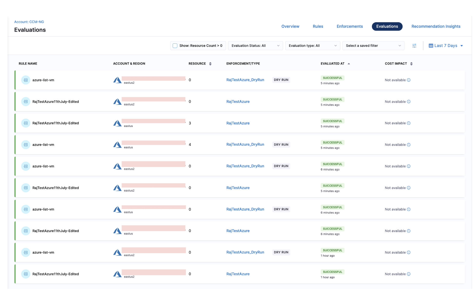Expand the Last 7 Days date range picker

pos(446,46)
